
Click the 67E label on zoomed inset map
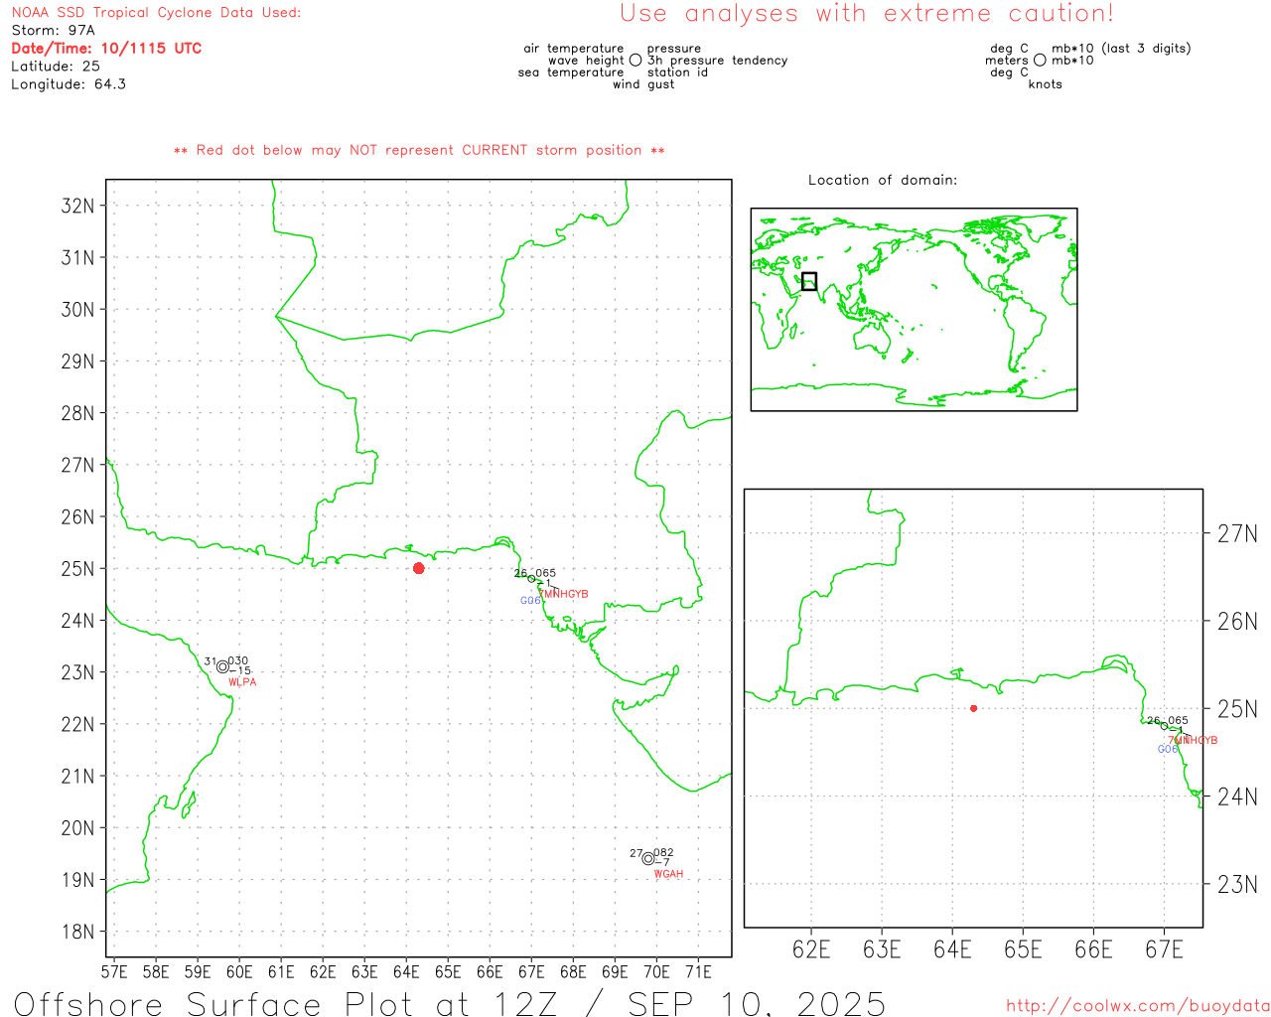point(1164,950)
